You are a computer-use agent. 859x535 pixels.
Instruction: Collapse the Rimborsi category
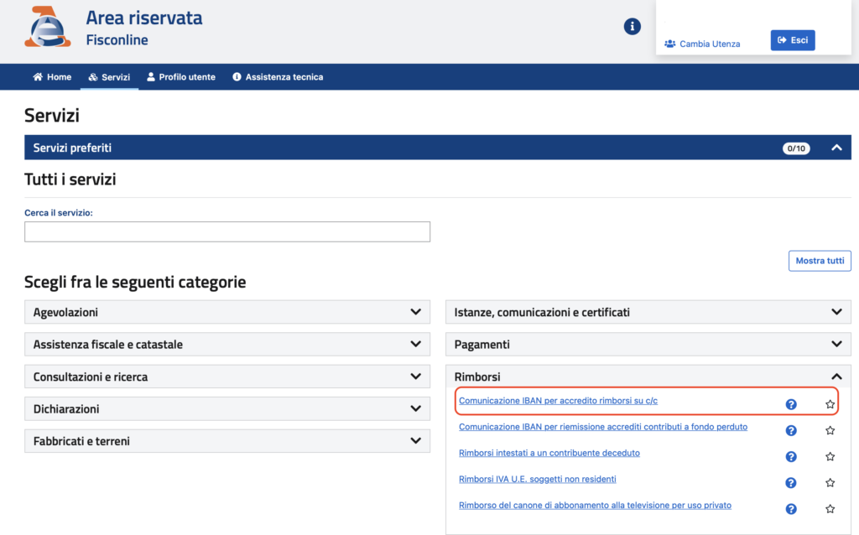coord(836,377)
